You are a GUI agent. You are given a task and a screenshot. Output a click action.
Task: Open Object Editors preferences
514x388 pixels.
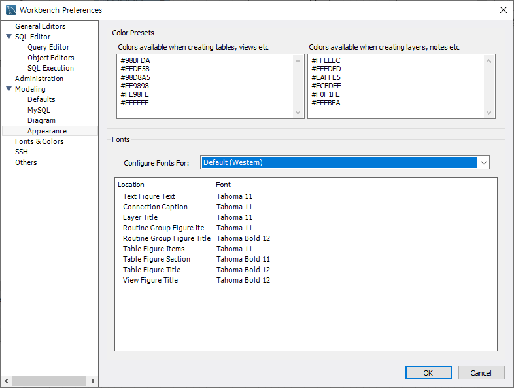pyautogui.click(x=51, y=58)
